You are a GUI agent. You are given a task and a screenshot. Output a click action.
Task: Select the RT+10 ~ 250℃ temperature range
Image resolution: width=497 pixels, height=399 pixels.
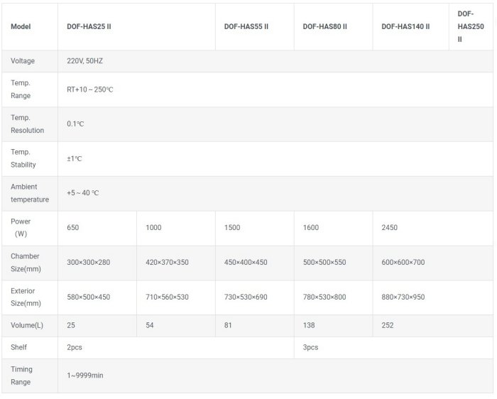point(89,89)
